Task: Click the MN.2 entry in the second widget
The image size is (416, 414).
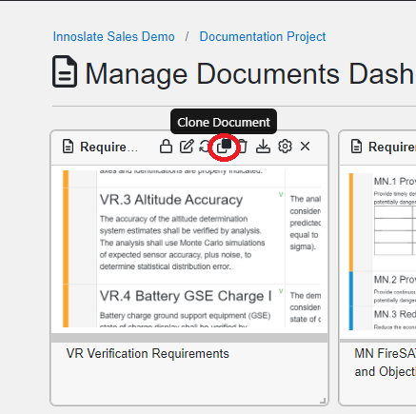Action: 395,280
